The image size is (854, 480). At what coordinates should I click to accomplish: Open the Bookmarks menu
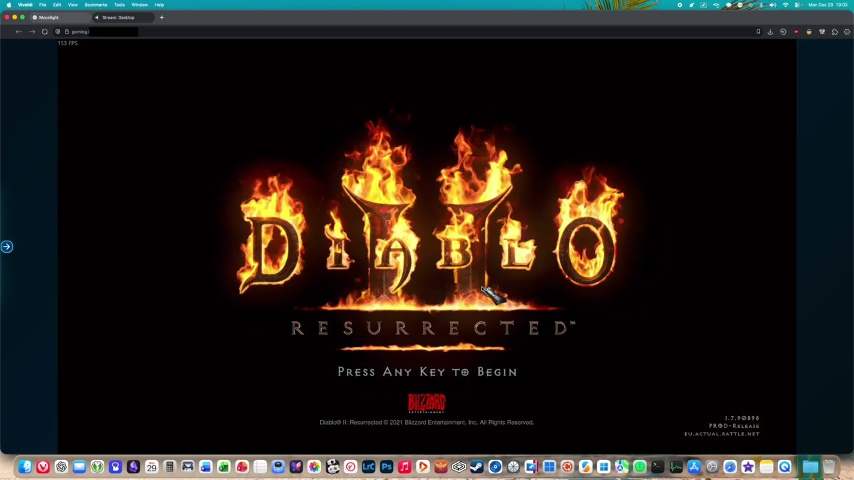click(95, 5)
